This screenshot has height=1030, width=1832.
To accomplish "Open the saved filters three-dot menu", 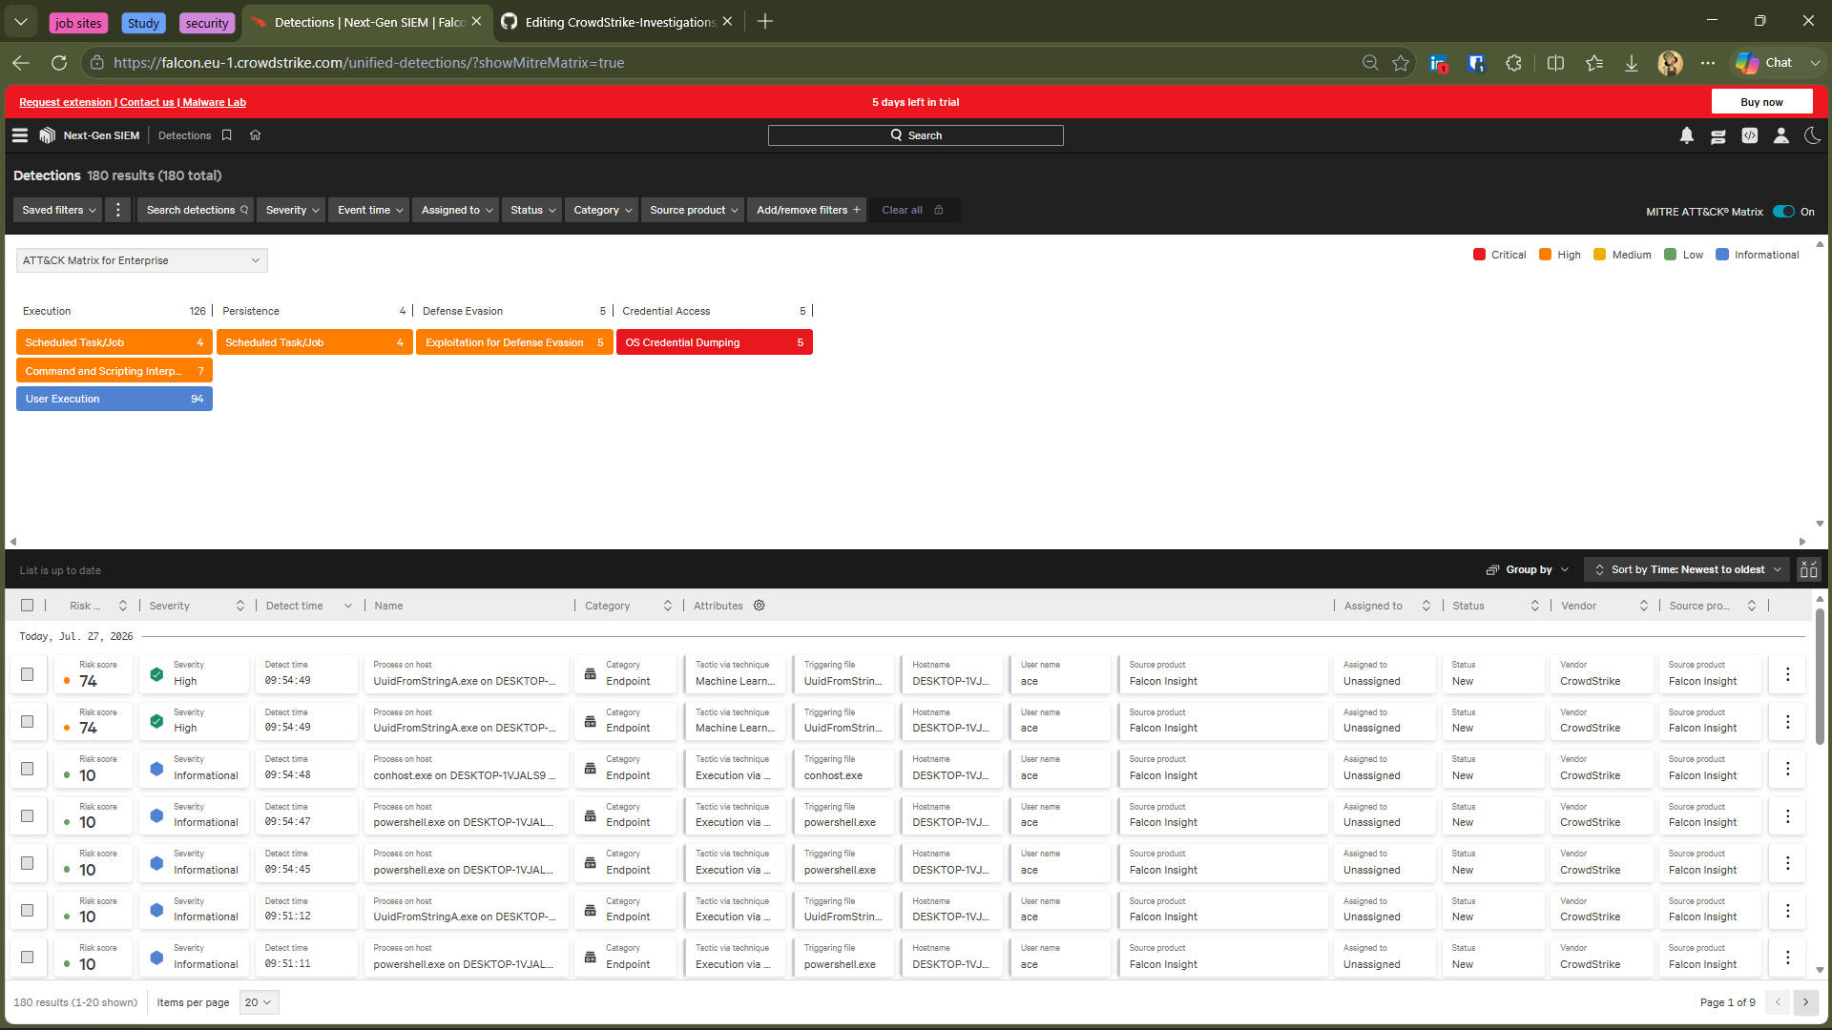I will (118, 210).
